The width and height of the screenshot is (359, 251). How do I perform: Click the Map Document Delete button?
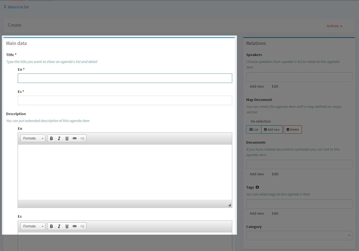pyautogui.click(x=293, y=130)
